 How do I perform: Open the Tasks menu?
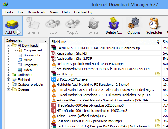(x=9, y=12)
